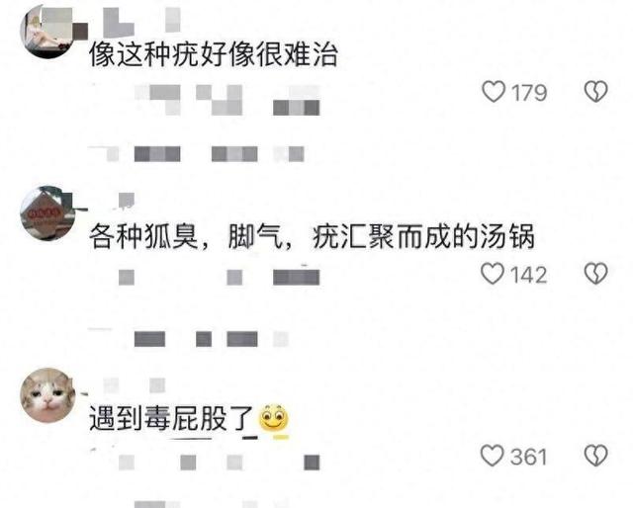633x508 pixels.
Task: Open the cat avatar profile
Action: tap(47, 395)
